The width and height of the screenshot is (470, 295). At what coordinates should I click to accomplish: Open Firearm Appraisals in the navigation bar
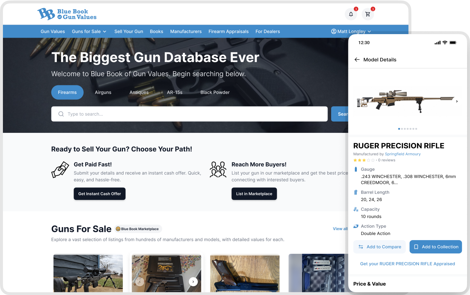tap(228, 32)
